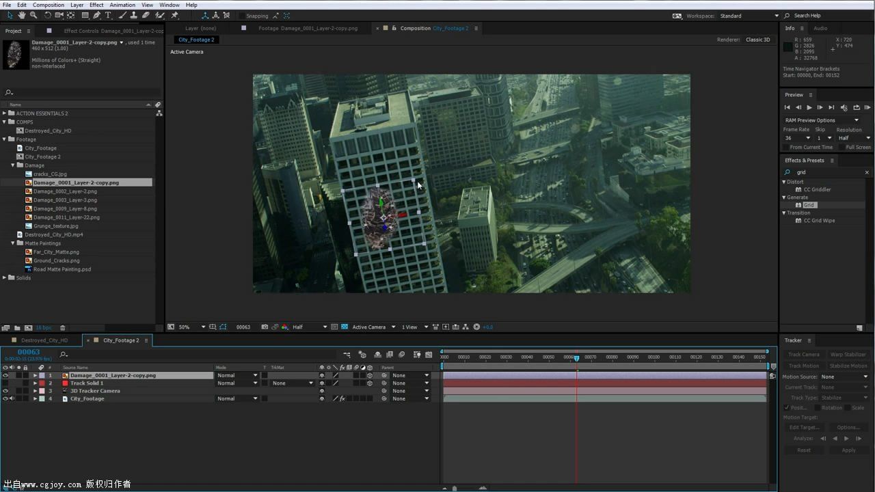Open RAM Preview Options dropdown
This screenshot has height=492, width=875.
point(822,120)
